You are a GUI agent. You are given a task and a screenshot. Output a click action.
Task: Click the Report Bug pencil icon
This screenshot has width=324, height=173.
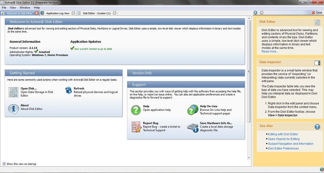click(136, 127)
